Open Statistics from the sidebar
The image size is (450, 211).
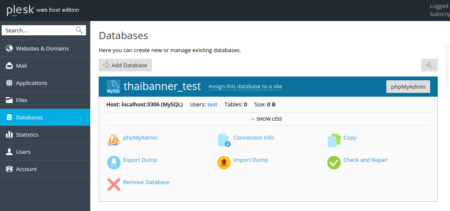(x=27, y=135)
